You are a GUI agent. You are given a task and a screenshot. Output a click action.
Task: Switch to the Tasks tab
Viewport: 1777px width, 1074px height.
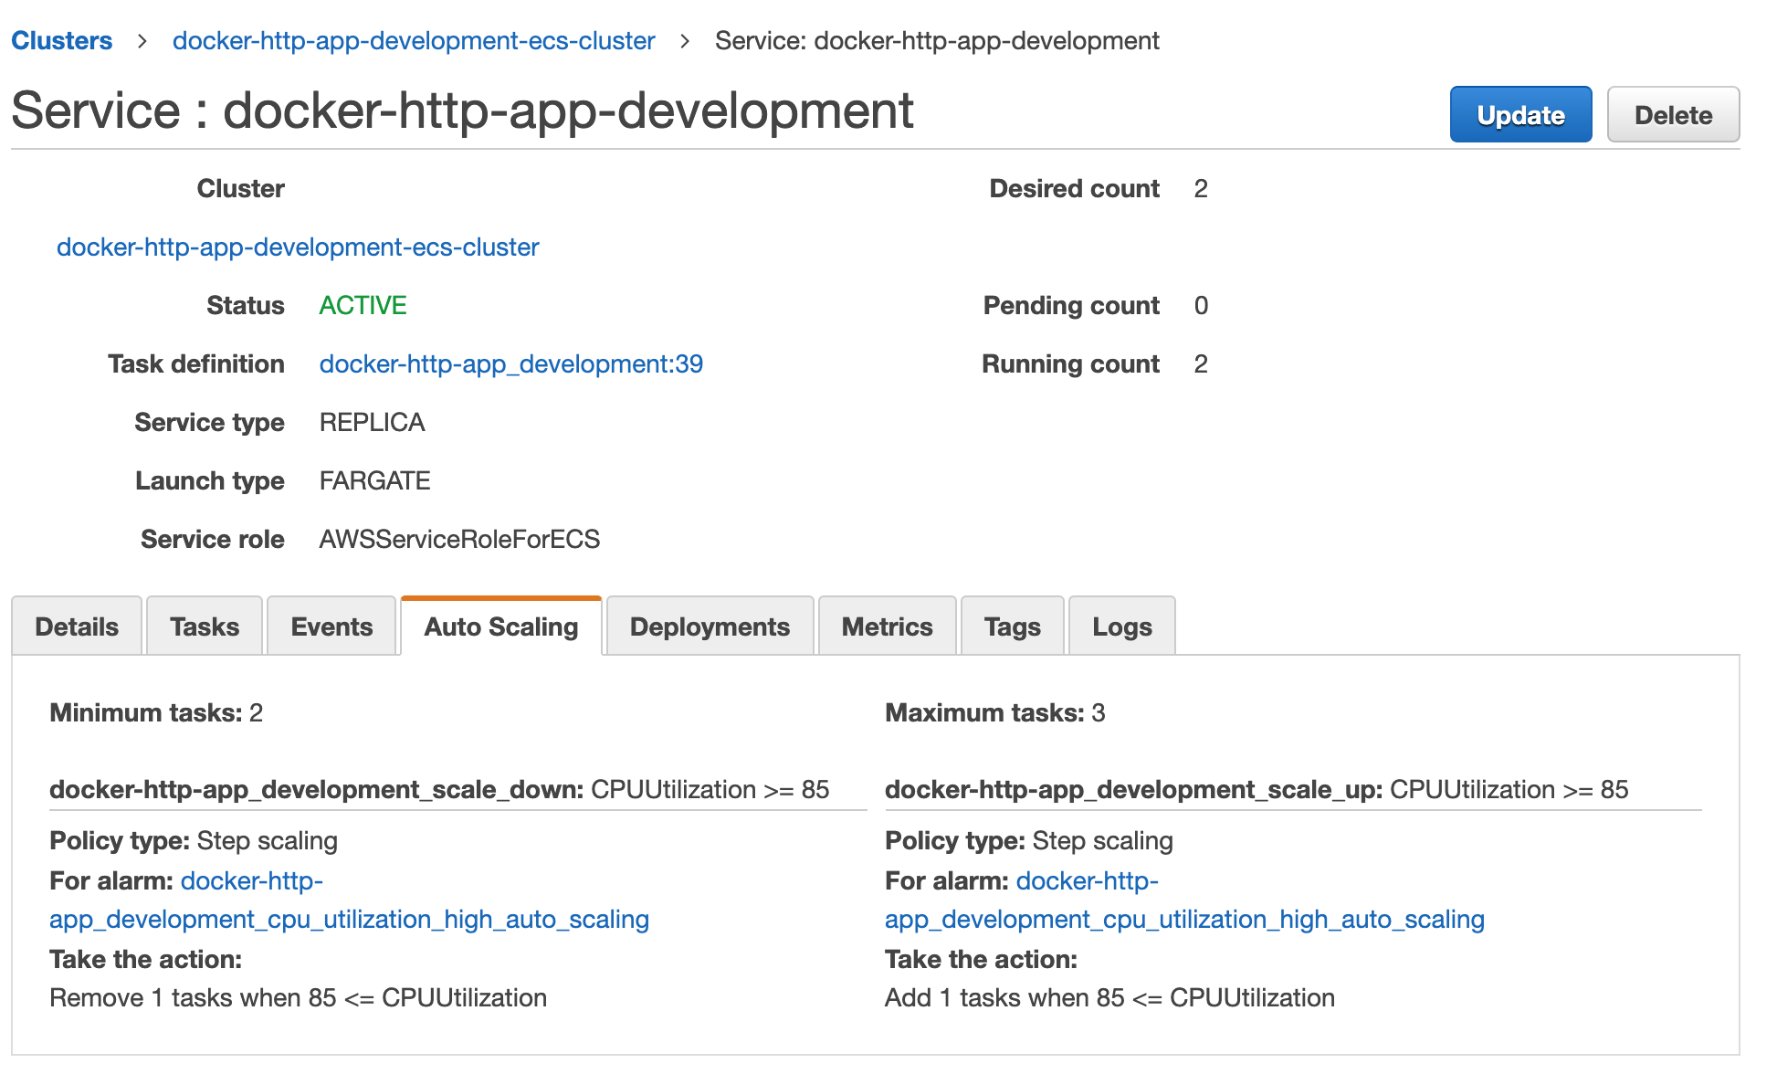click(205, 626)
